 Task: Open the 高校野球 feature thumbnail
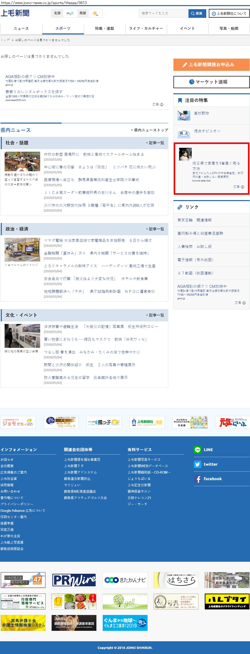coord(184,115)
